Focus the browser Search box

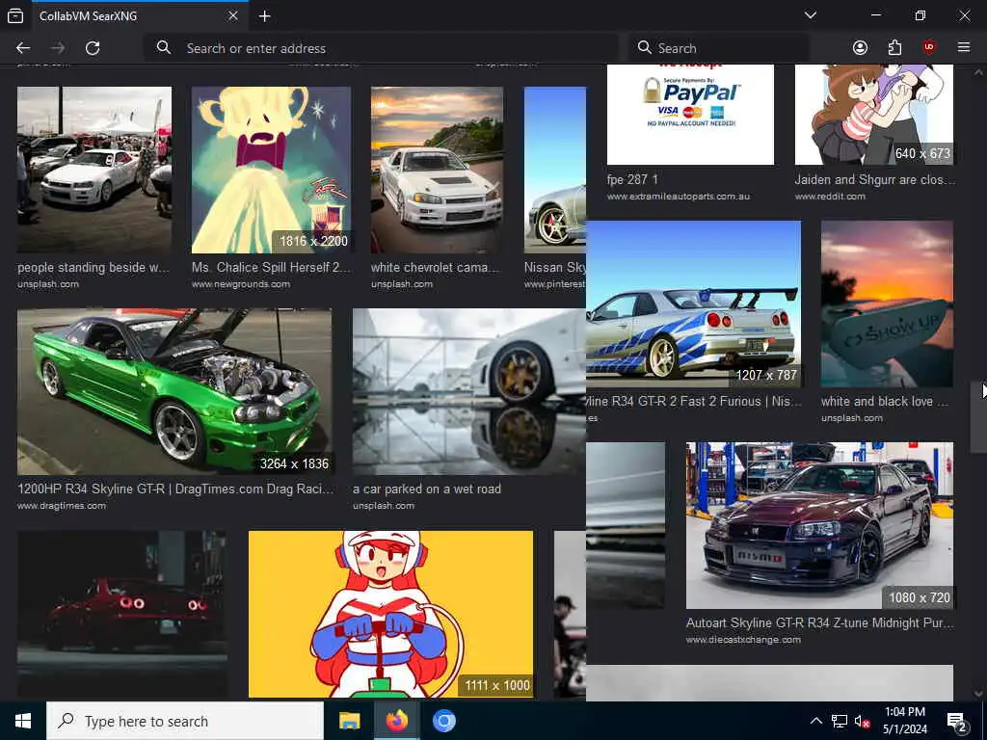[719, 48]
